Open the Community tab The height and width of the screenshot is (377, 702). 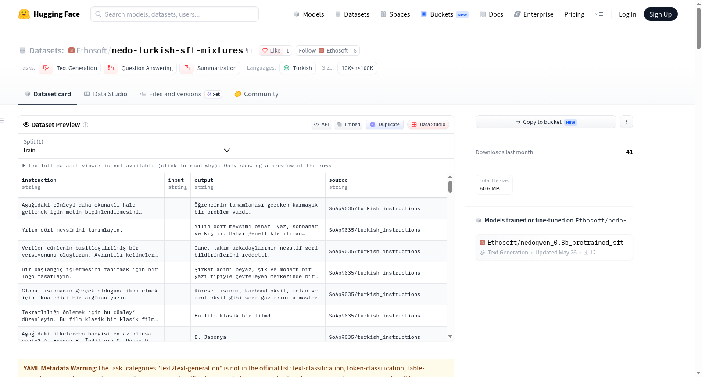(256, 94)
